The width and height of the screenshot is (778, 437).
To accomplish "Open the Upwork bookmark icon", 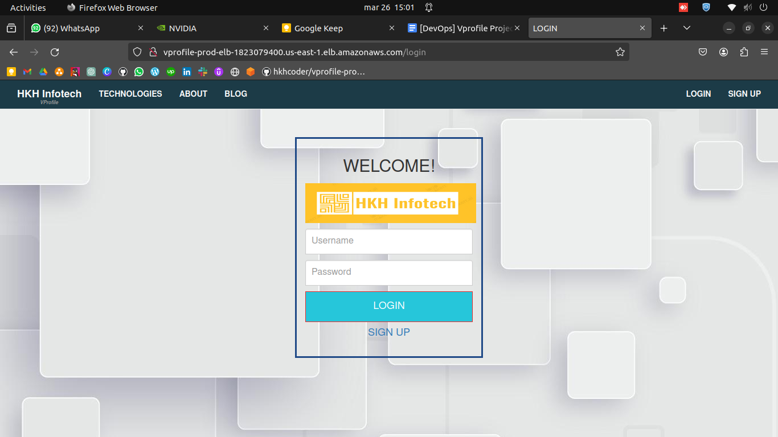I will coord(170,72).
